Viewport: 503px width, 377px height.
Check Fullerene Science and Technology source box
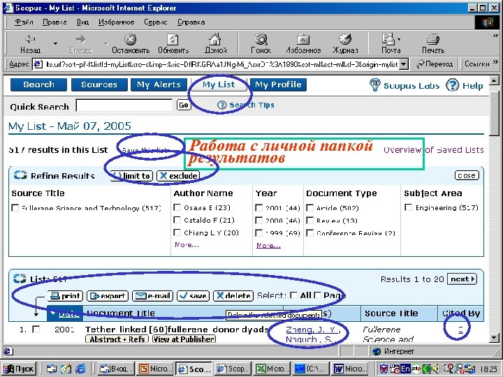click(x=15, y=208)
